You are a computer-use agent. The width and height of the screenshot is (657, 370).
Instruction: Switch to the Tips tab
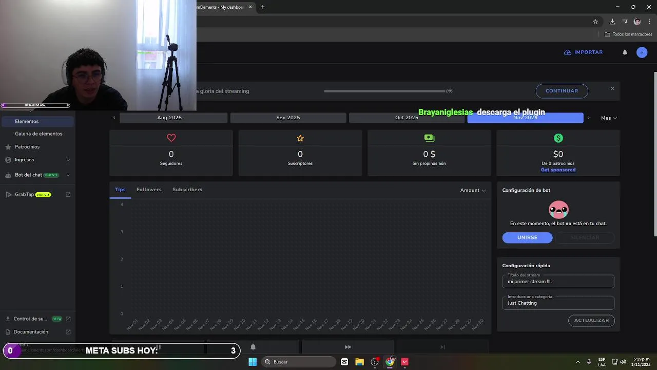[120, 190]
